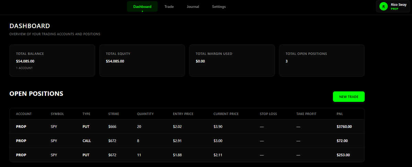Click current price $2.11
This screenshot has width=412, height=167.
tap(218, 155)
